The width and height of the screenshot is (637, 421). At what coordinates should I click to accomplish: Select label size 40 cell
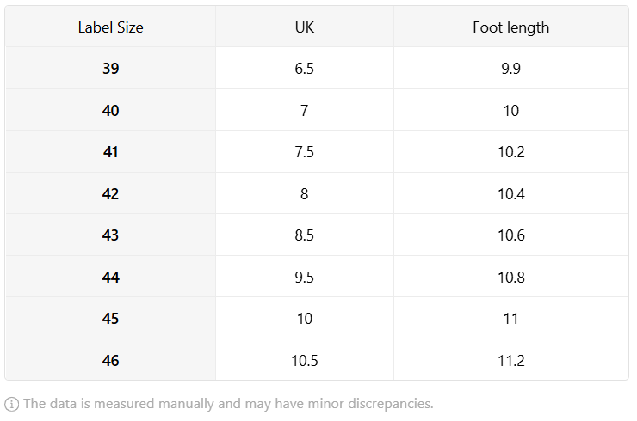pyautogui.click(x=110, y=110)
